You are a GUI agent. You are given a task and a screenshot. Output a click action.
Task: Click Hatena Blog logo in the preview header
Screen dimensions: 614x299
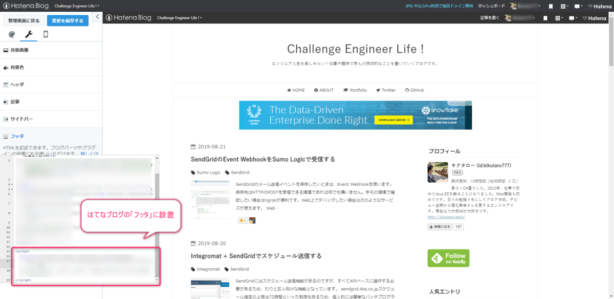tap(128, 17)
